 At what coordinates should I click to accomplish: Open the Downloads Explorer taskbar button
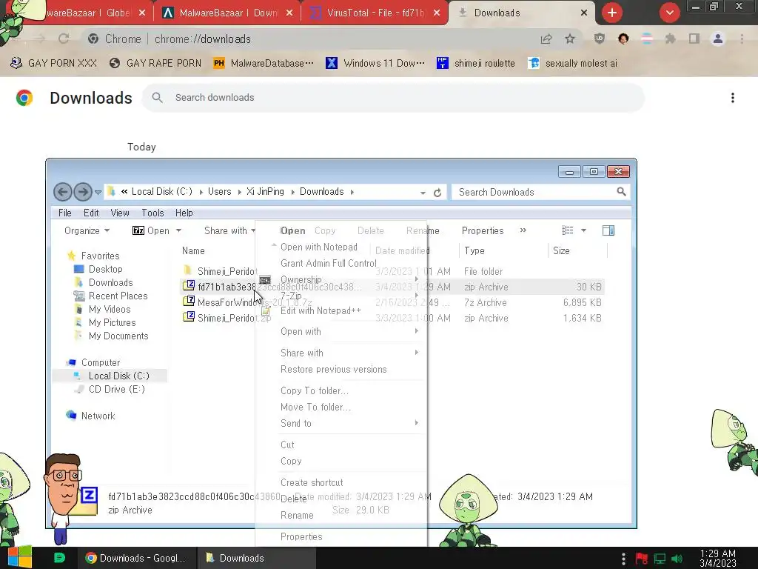pyautogui.click(x=257, y=558)
